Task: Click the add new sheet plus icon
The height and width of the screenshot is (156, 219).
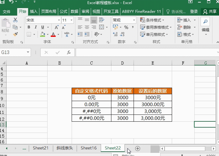Action: (137, 148)
